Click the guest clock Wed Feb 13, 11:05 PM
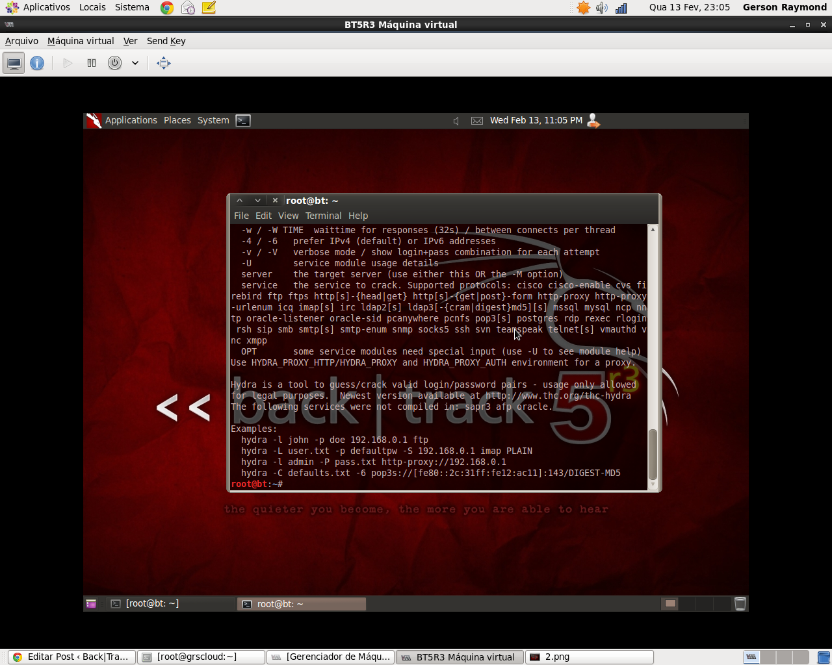 pos(536,120)
